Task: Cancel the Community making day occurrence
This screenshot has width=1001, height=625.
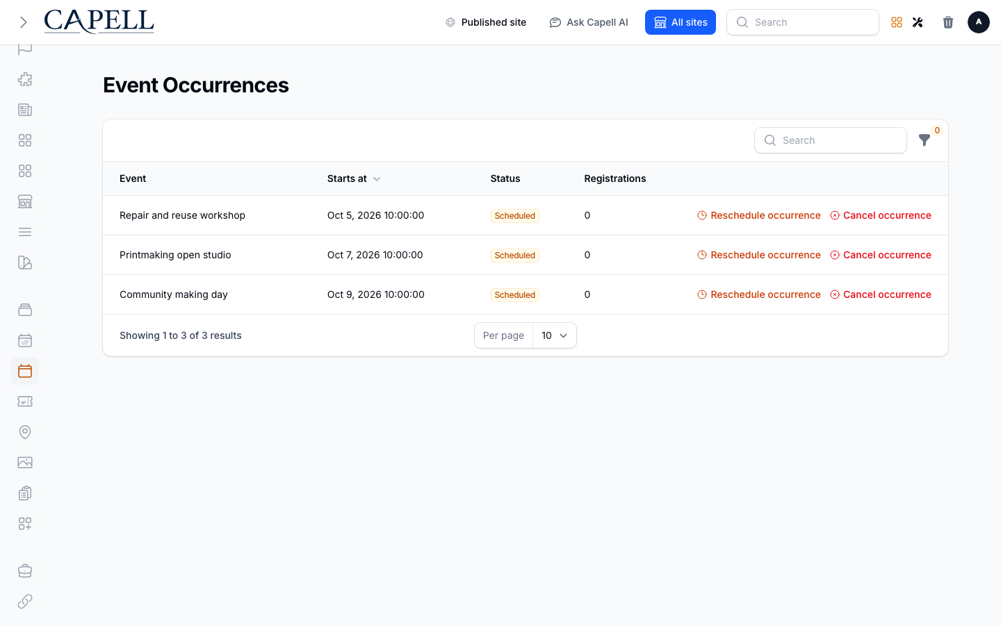Action: (881, 294)
